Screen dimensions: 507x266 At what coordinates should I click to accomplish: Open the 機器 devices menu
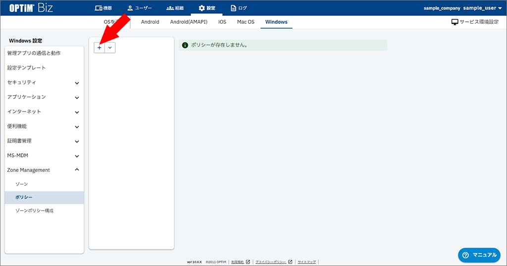(x=103, y=8)
